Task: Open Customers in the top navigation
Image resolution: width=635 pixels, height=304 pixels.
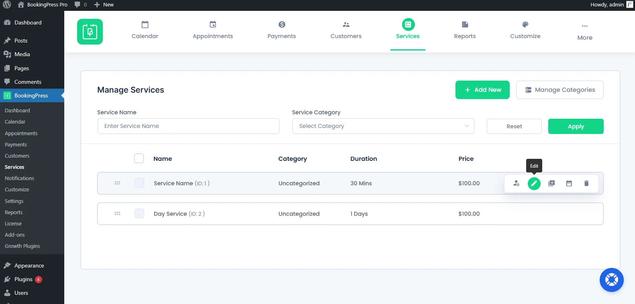Action: (x=346, y=30)
